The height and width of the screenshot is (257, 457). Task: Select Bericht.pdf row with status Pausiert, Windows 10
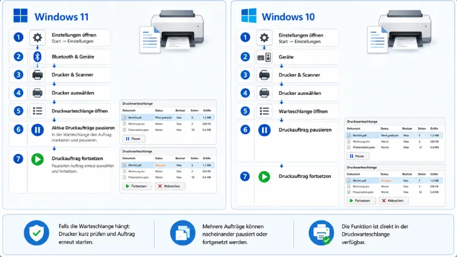[x=394, y=181]
